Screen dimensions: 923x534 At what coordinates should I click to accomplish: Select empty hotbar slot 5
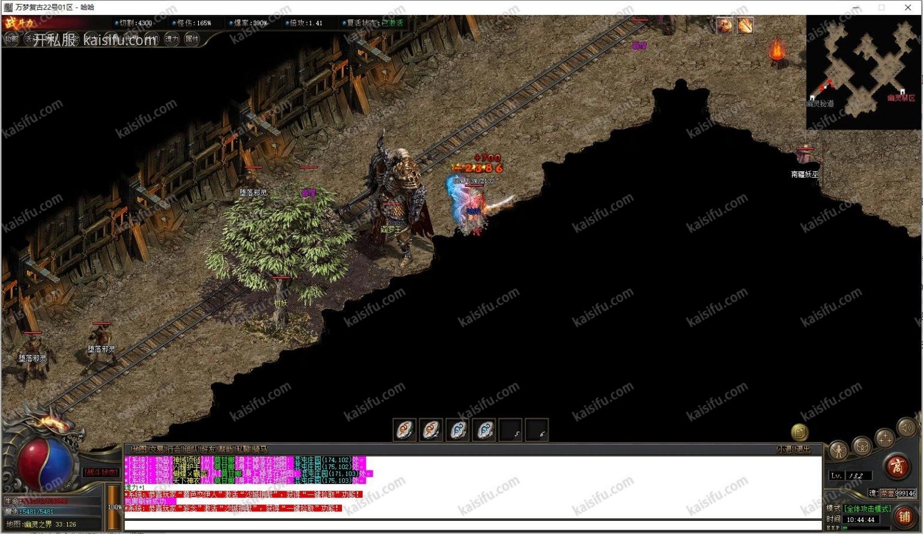pos(510,430)
